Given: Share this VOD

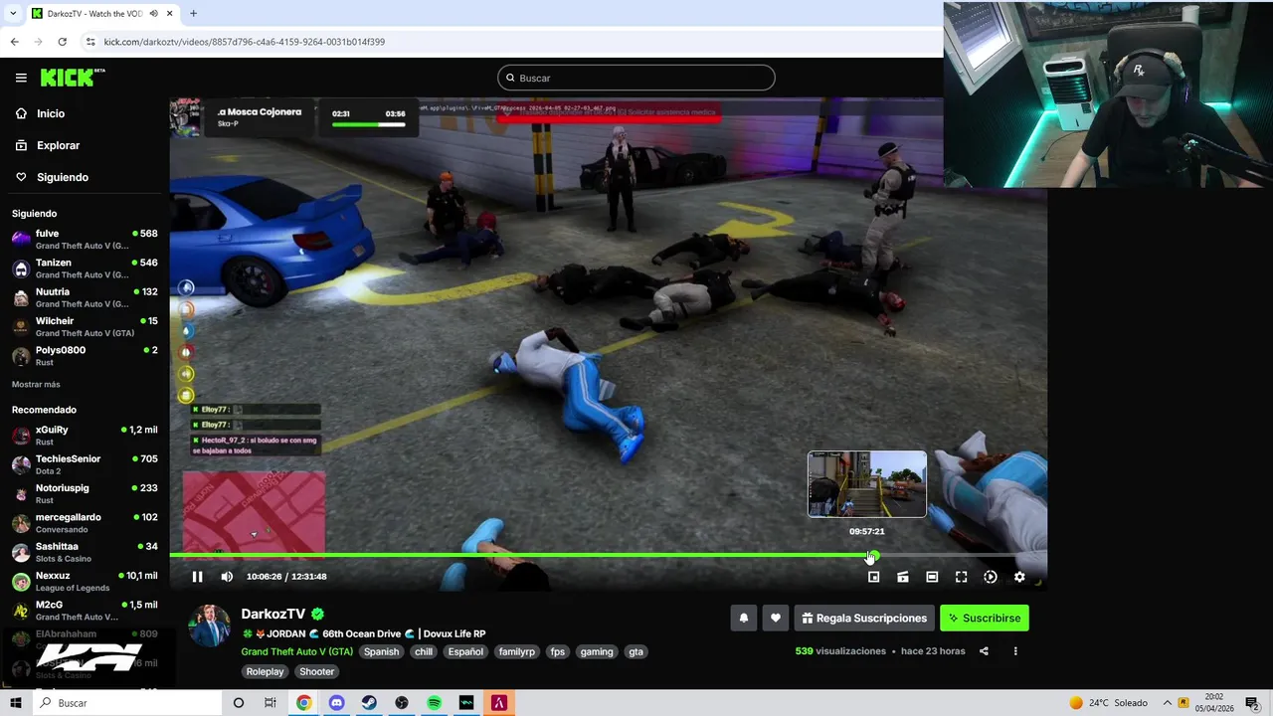Looking at the screenshot, I should [x=984, y=651].
